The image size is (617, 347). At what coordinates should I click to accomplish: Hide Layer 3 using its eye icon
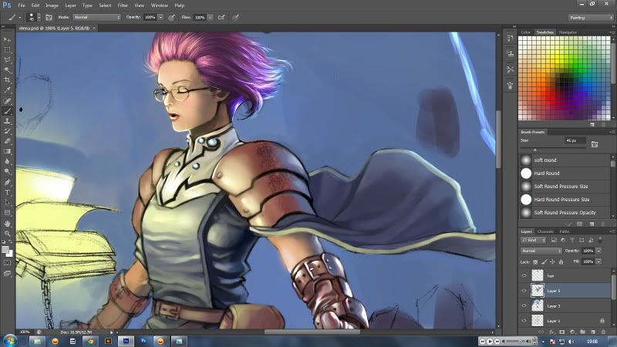click(524, 306)
